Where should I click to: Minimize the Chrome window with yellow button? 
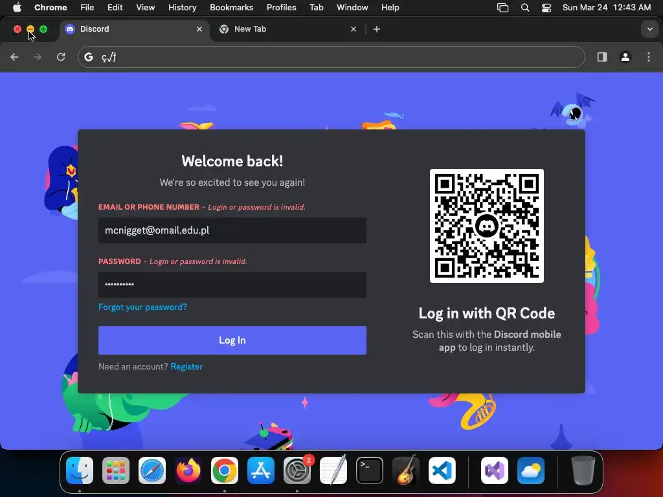30,29
